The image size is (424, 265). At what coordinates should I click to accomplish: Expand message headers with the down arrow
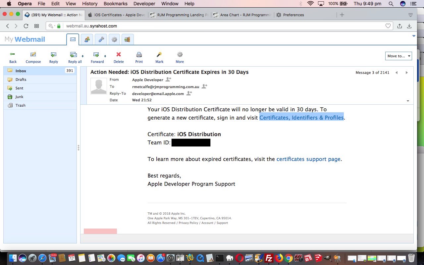(x=408, y=101)
